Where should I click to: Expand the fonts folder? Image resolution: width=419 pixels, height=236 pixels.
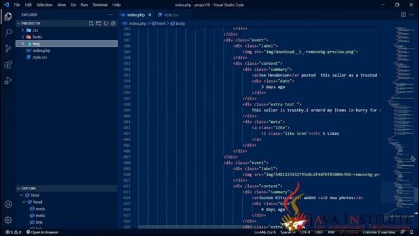click(x=23, y=37)
